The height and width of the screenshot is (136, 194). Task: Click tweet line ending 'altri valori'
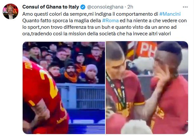point(97,34)
